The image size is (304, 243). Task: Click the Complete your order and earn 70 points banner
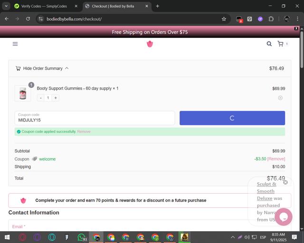[150, 200]
